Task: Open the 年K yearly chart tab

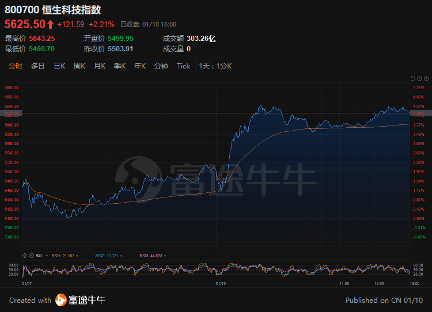Action: coord(140,66)
